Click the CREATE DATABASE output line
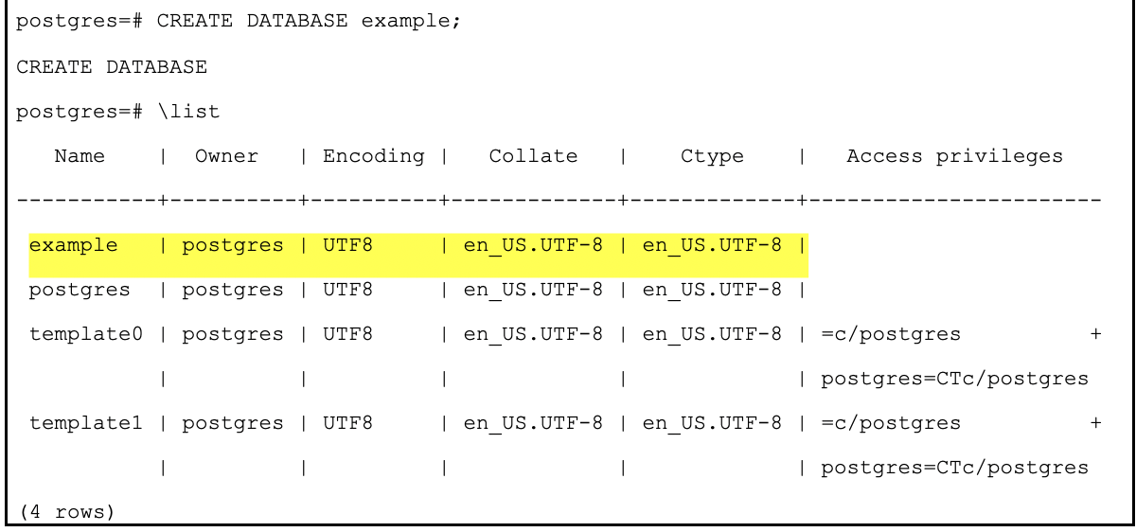 coord(112,67)
